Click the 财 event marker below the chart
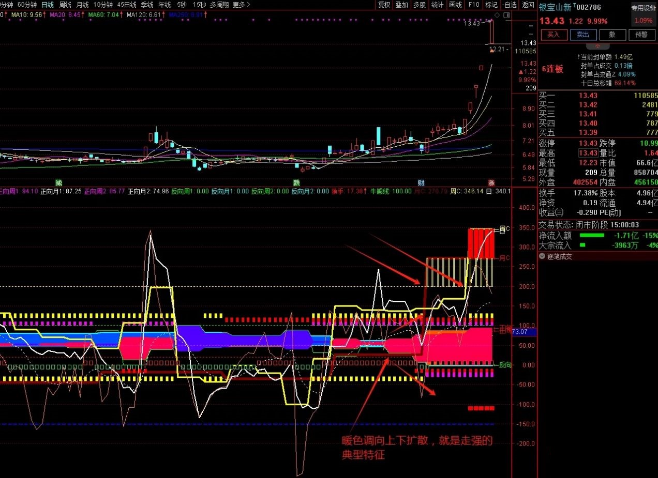Screen dimensions: 658x478 [422, 183]
